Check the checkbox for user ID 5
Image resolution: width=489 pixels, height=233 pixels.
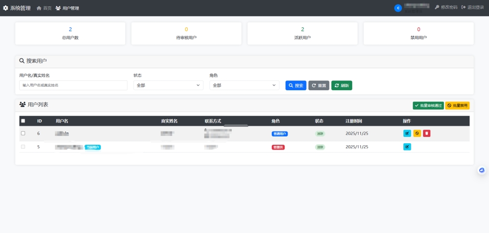(23, 147)
